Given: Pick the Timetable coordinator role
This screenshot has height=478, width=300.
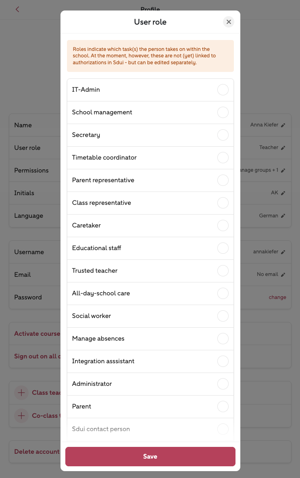Looking at the screenshot, I should coord(223,158).
